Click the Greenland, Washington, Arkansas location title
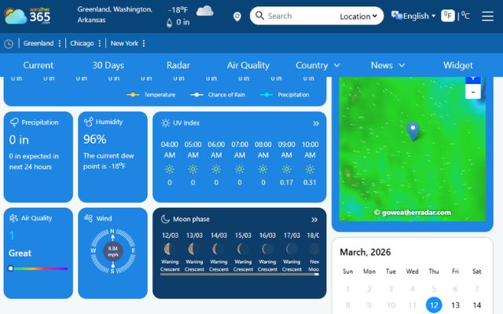The width and height of the screenshot is (503, 314). tap(115, 14)
